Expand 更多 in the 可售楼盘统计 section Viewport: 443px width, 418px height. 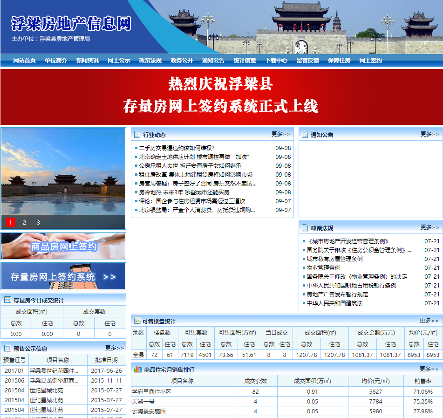coord(429,321)
